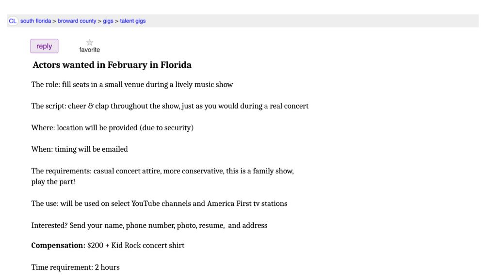
Task: Click the Kid Rock concert shirt text
Action: click(148, 246)
